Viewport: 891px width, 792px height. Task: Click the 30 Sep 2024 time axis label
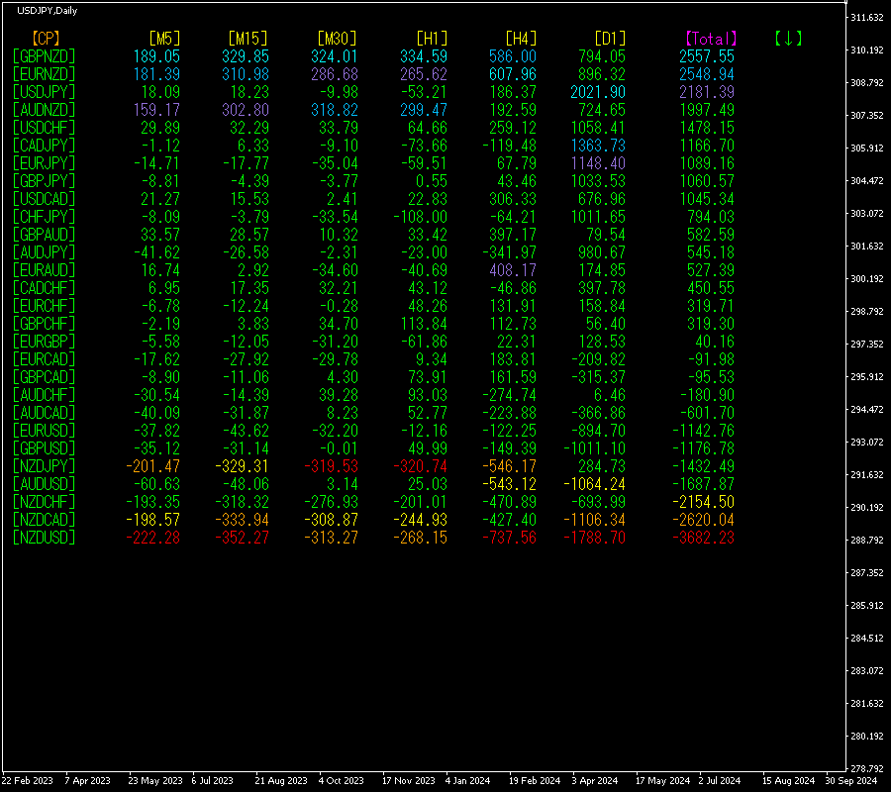[x=851, y=781]
